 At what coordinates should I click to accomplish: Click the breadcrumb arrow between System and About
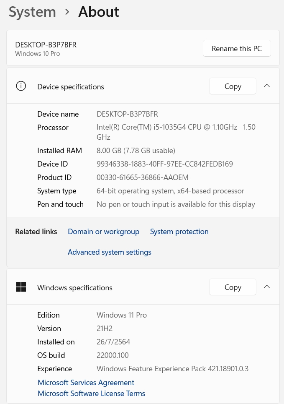point(67,12)
